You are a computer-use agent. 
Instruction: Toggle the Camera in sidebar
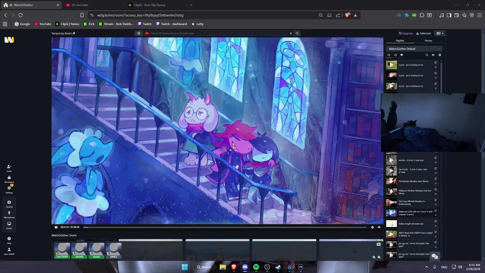click(9, 204)
